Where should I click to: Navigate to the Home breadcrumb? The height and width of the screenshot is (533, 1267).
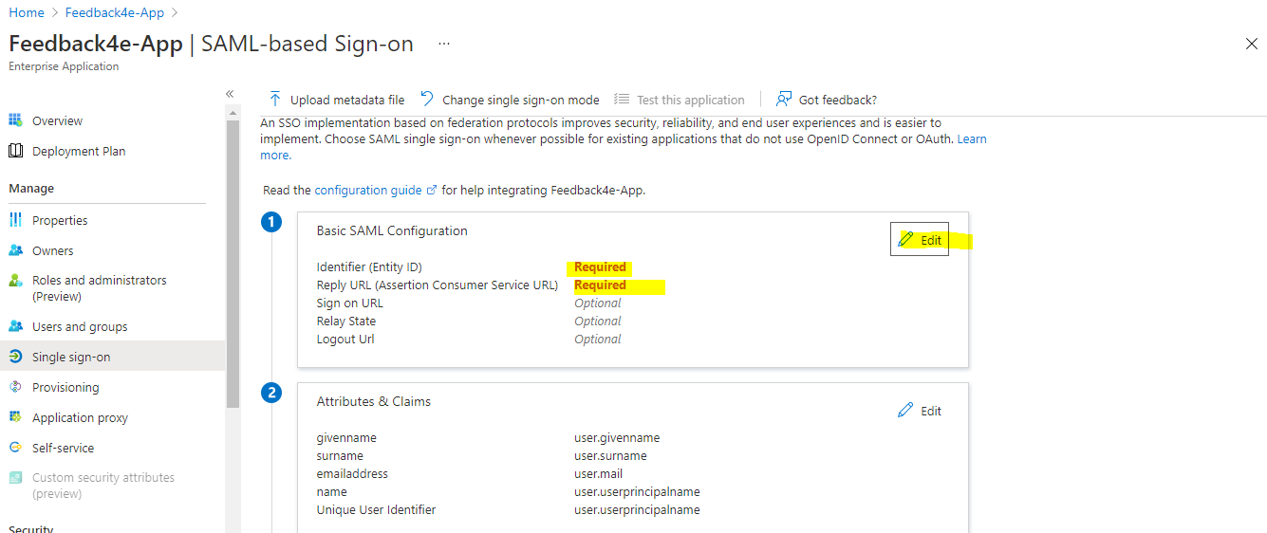click(27, 12)
